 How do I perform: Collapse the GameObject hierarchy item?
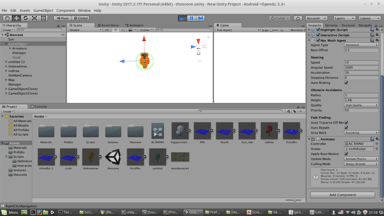point(6,44)
